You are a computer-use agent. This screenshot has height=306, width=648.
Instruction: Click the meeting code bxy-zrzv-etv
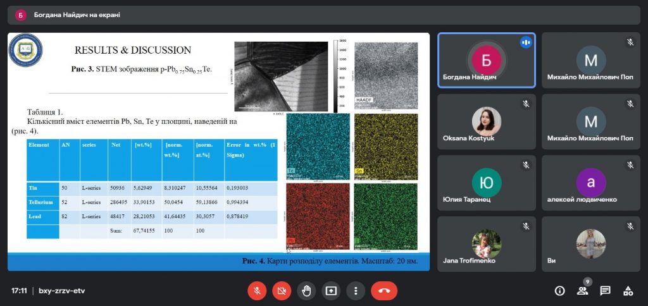[61, 291]
